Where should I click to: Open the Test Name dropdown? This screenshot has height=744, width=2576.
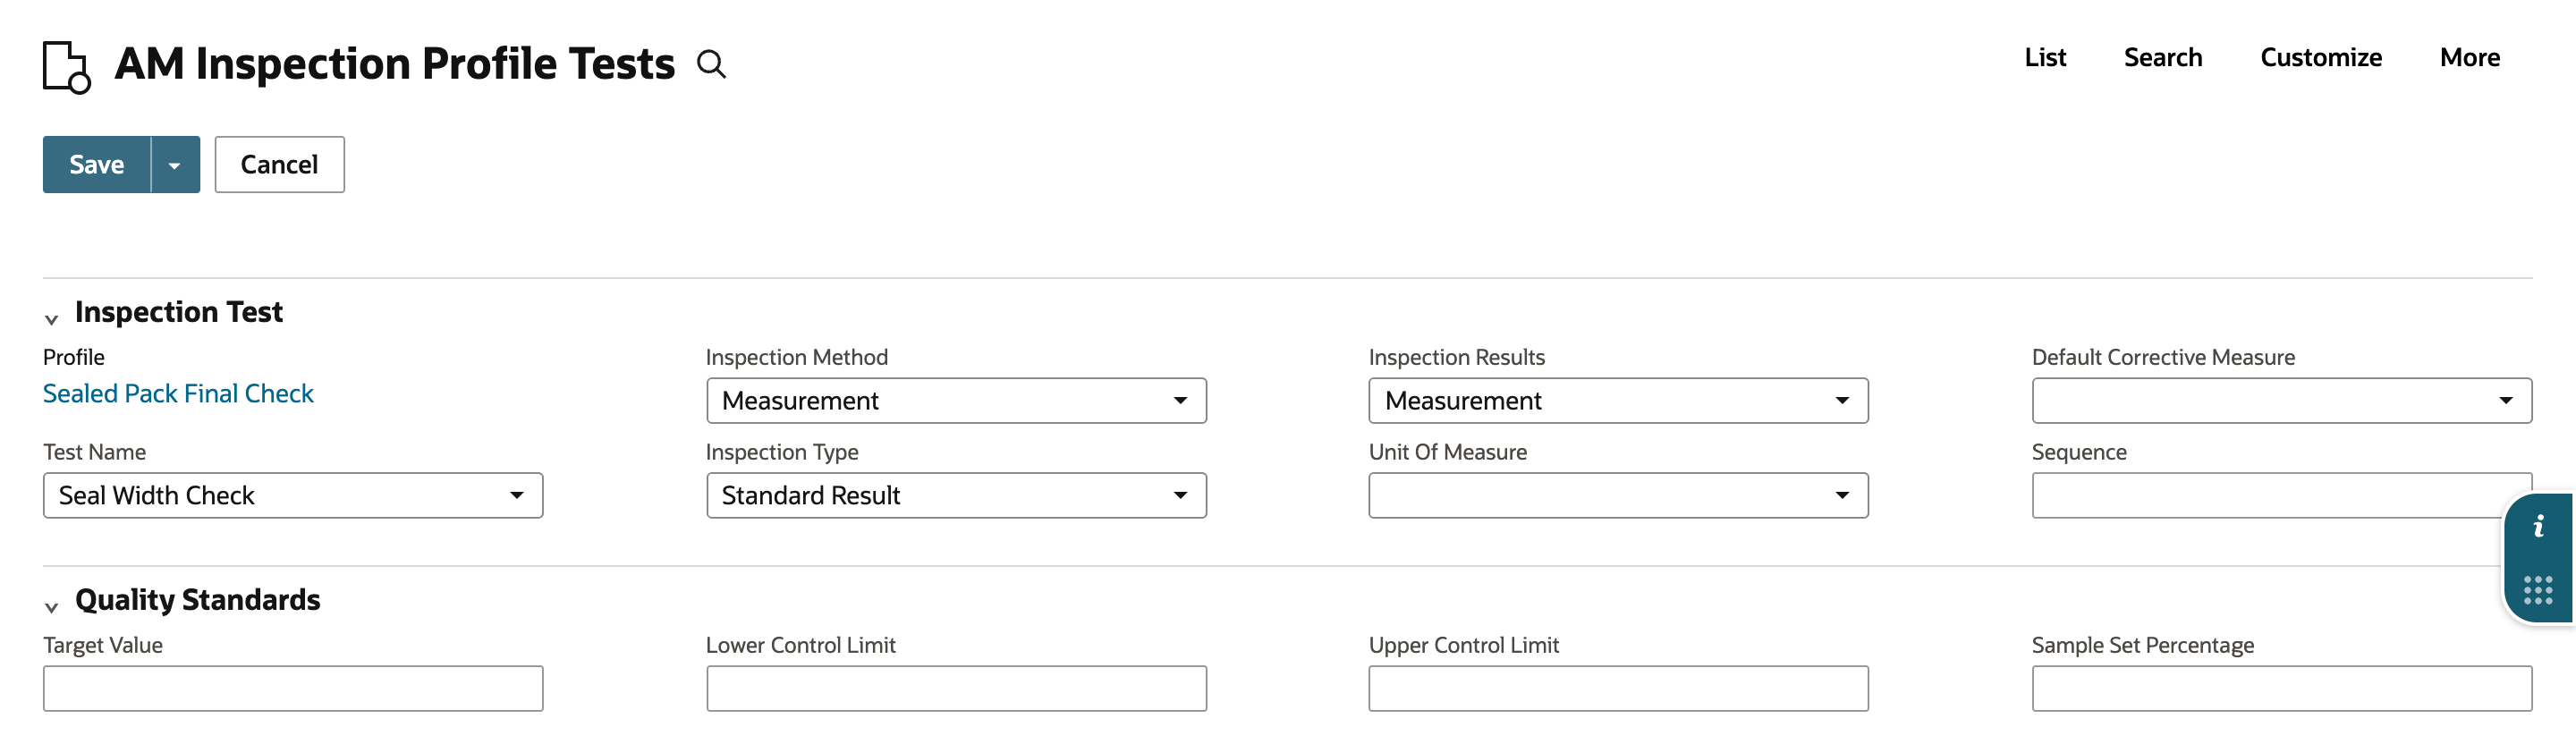pyautogui.click(x=293, y=496)
